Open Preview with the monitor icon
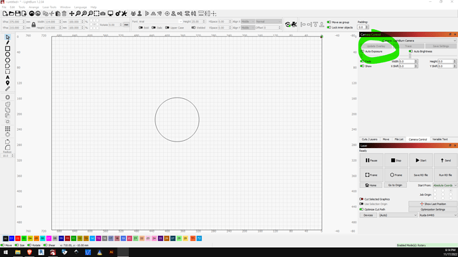The width and height of the screenshot is (458, 257). [110, 14]
